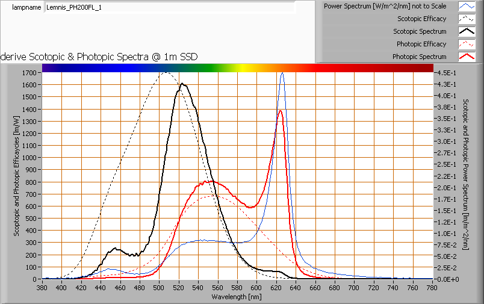This screenshot has height=304, width=484.
Task: Select the Photopic Spectrum legend label
Action: tap(419, 57)
